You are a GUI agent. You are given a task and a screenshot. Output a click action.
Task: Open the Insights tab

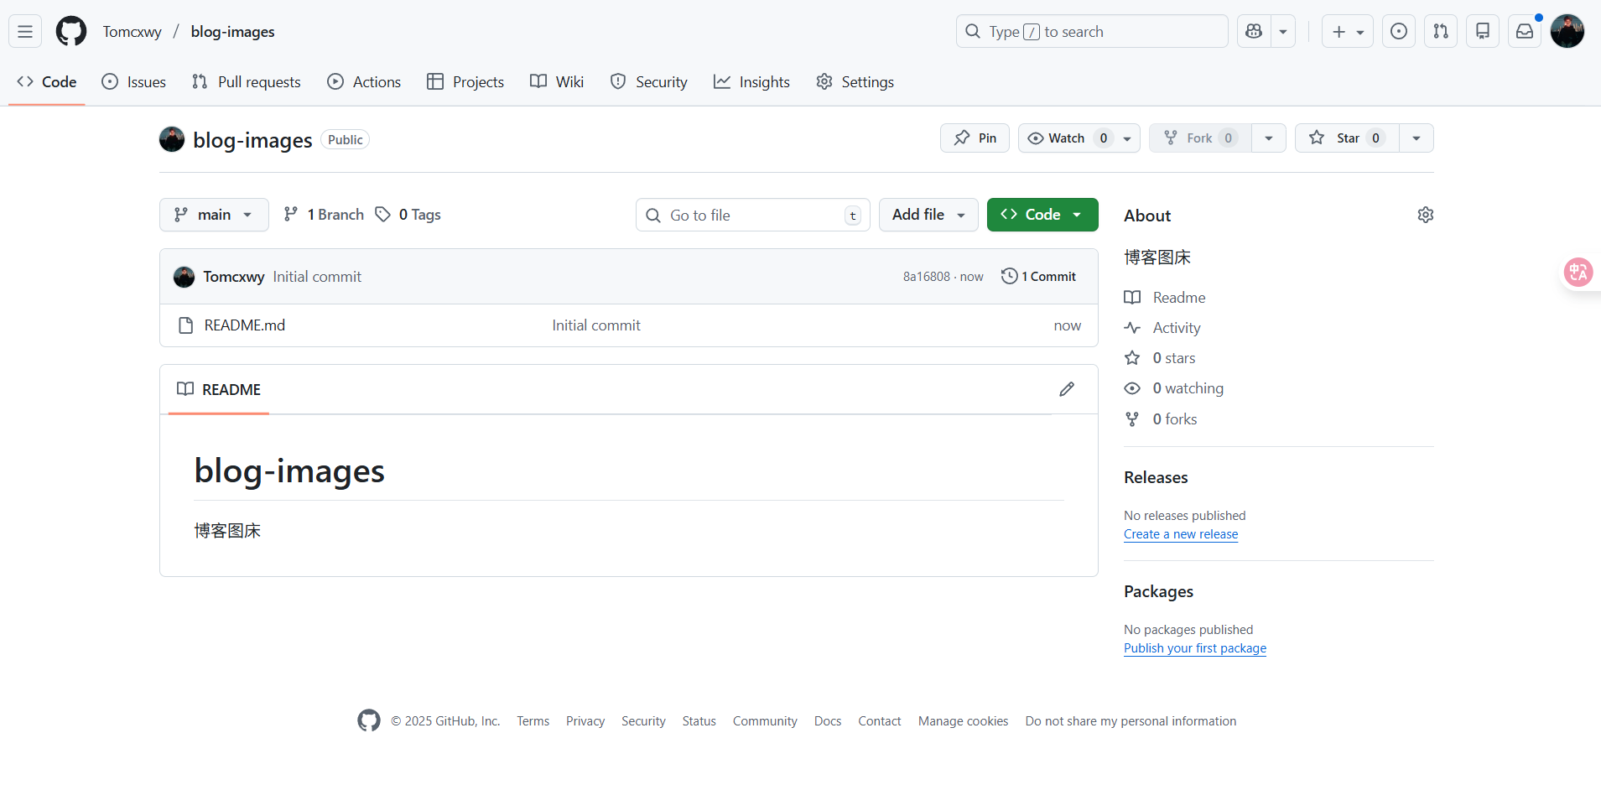coord(751,82)
